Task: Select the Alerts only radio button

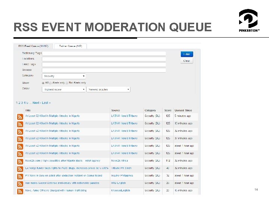Action: point(50,83)
